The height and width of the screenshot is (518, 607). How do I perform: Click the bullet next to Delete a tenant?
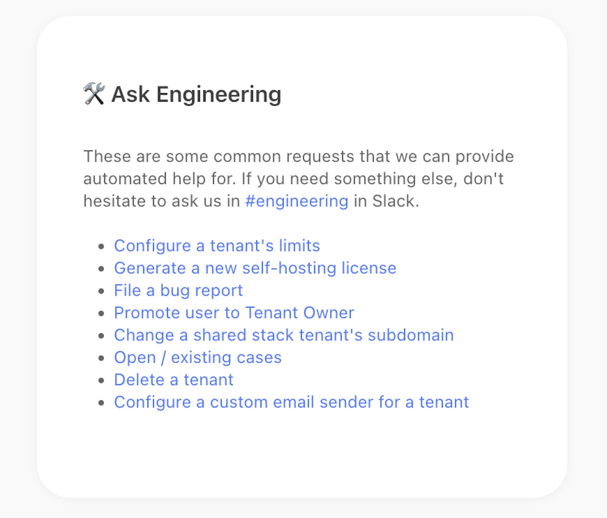click(101, 380)
